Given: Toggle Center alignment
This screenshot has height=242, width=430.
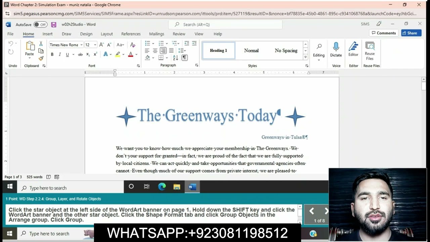Looking at the screenshot, I should pos(155,51).
